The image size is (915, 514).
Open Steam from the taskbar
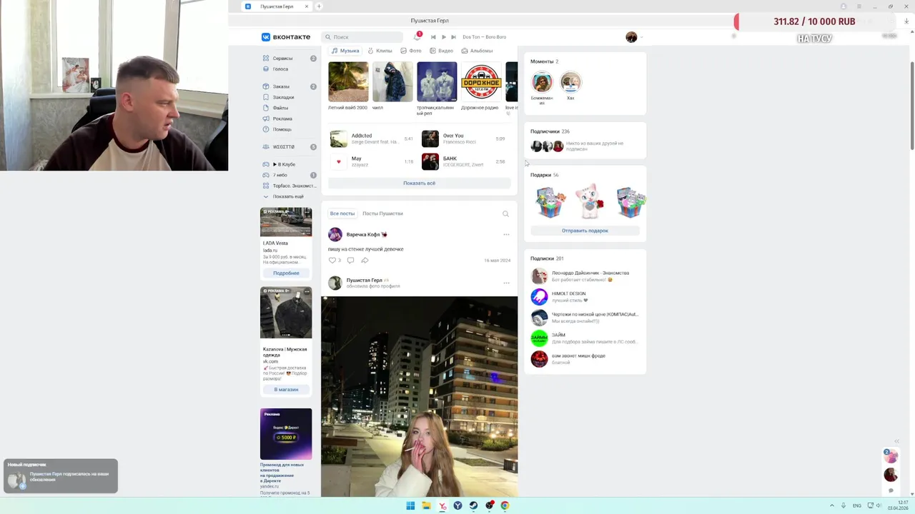pyautogui.click(x=473, y=505)
